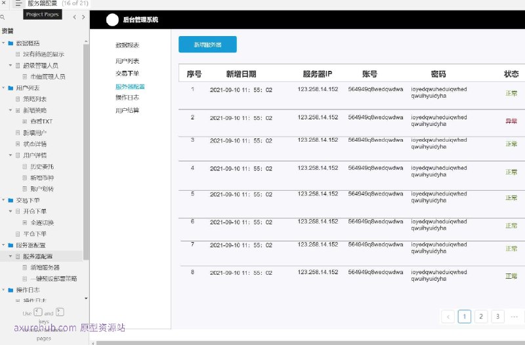Click page icon beside 状态详情
Image resolution: width=525 pixels, height=345 pixels.
coord(18,144)
